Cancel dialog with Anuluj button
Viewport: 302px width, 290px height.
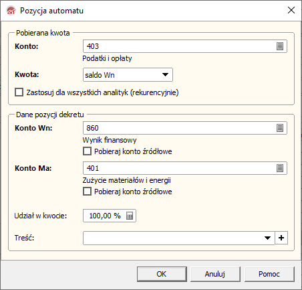[215, 274]
